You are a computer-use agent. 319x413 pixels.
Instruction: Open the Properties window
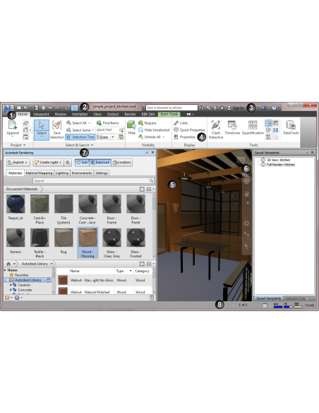(x=185, y=137)
